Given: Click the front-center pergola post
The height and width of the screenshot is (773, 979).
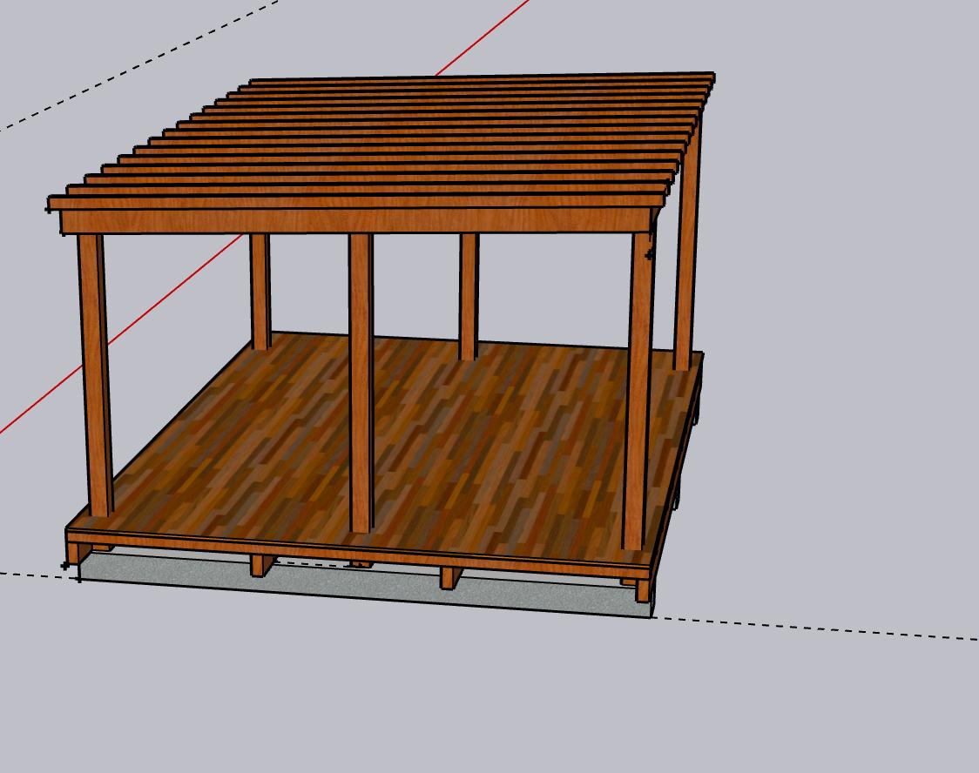Looking at the screenshot, I should click(x=361, y=383).
